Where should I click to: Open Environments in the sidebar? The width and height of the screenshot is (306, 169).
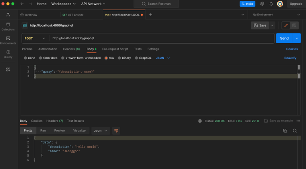pos(8,40)
